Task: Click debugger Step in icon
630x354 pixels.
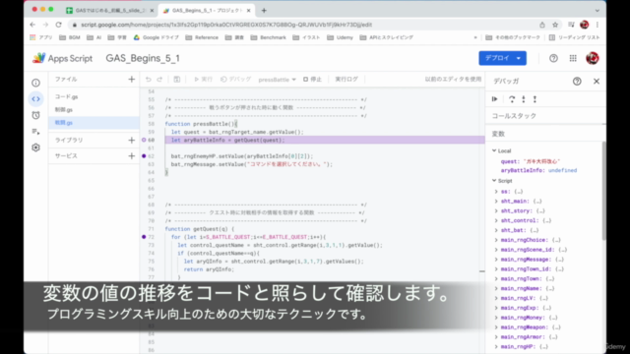Action: pos(523,99)
